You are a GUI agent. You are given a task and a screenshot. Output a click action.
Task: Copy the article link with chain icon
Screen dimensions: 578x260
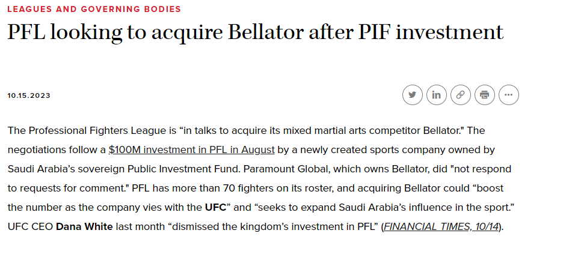click(460, 95)
